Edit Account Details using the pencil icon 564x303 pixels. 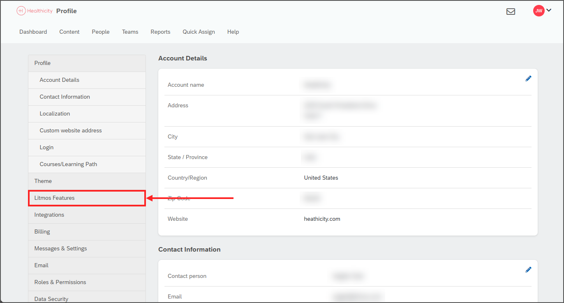pyautogui.click(x=528, y=78)
